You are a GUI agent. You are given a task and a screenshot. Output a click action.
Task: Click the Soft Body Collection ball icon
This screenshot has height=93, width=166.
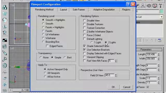[x=5, y=20]
